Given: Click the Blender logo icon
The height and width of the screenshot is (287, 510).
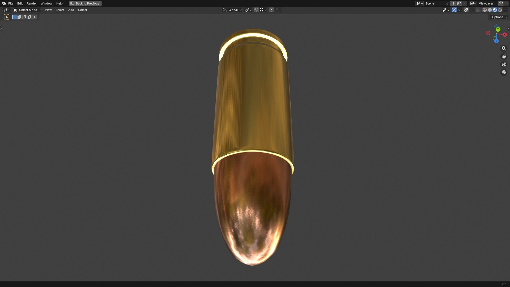Looking at the screenshot, I should (4, 3).
